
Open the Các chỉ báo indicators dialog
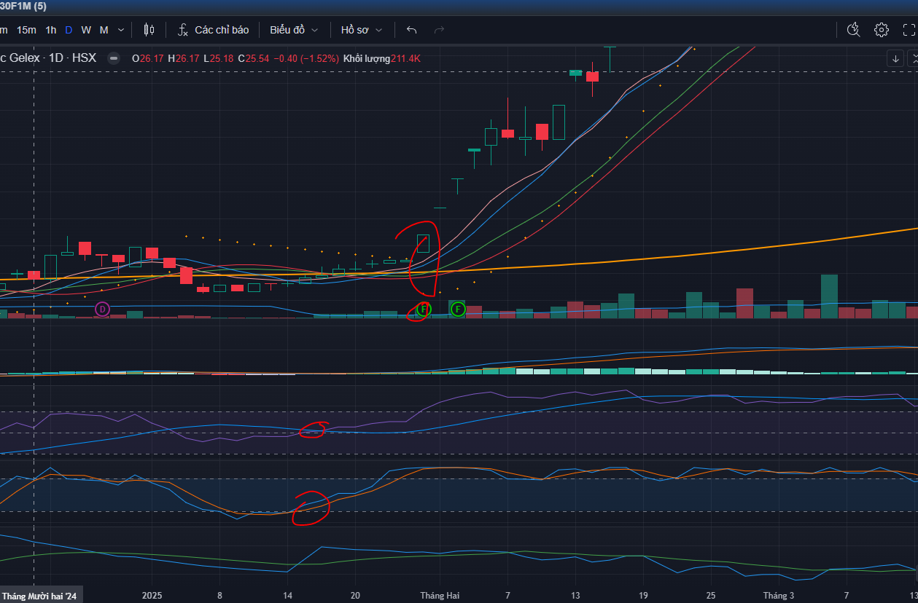tap(213, 30)
